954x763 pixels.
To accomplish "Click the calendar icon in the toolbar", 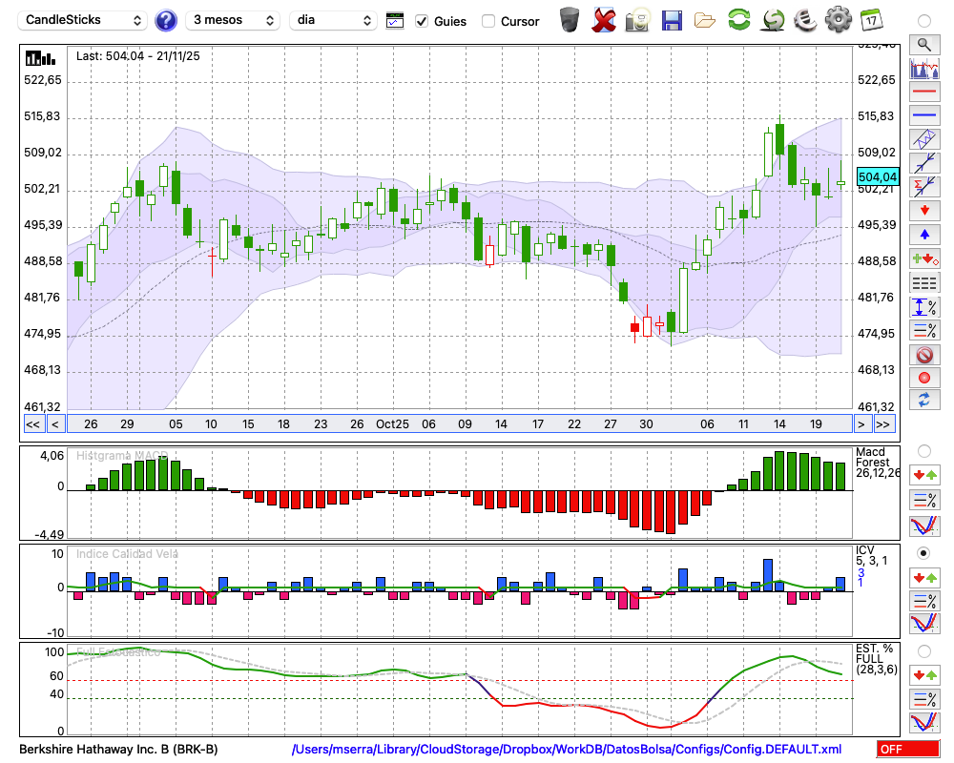I will click(870, 19).
